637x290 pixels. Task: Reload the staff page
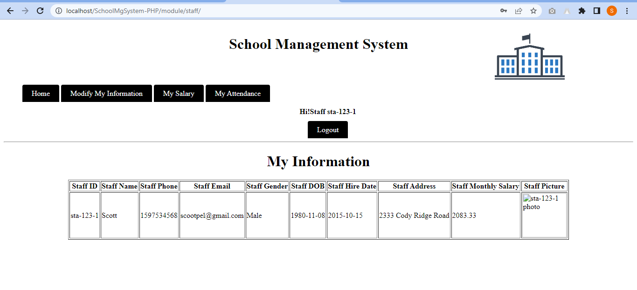40,10
